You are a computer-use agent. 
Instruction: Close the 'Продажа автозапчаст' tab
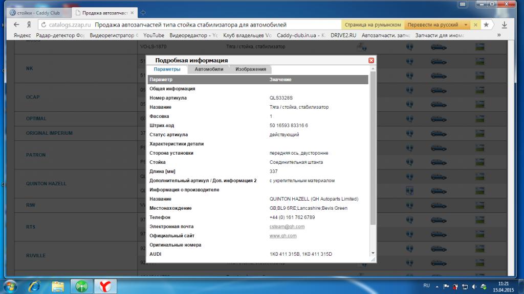pyautogui.click(x=132, y=13)
